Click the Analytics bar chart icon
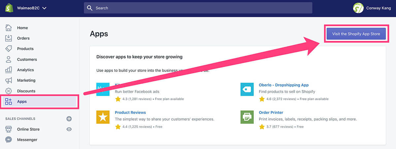 click(x=9, y=70)
